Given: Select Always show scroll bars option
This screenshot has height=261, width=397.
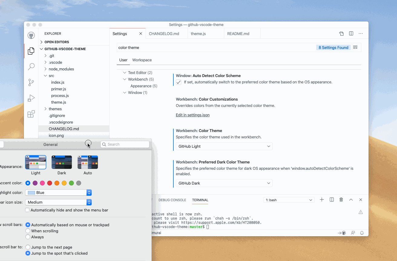Looking at the screenshot, I should (x=28, y=237).
